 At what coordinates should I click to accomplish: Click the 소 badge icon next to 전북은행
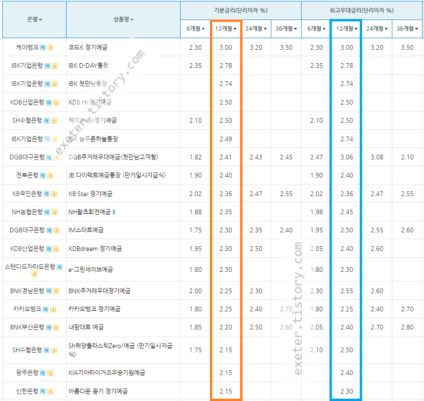point(50,176)
